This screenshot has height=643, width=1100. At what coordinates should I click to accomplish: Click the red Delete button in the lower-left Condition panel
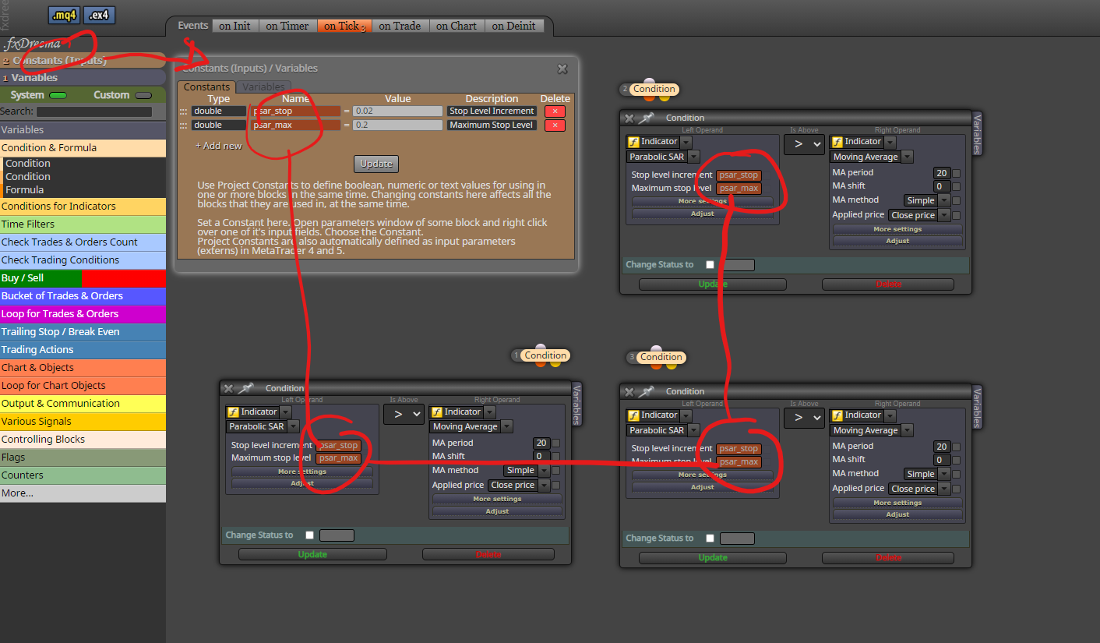(x=488, y=555)
